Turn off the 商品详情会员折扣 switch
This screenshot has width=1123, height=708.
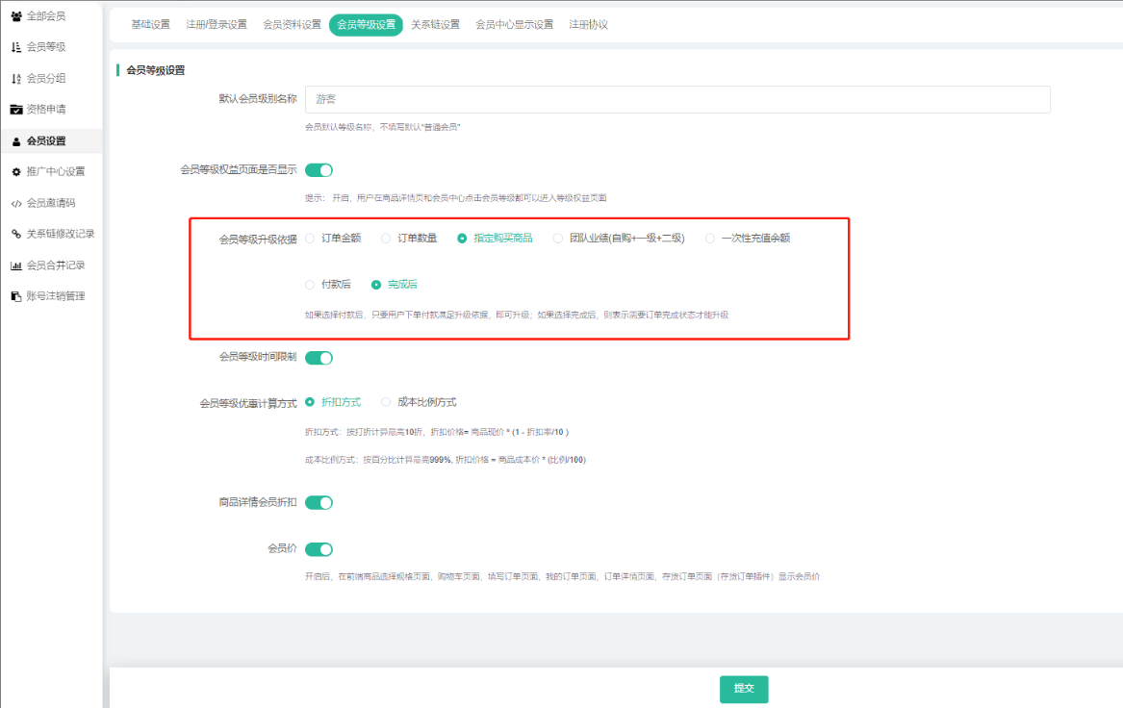[x=319, y=502]
